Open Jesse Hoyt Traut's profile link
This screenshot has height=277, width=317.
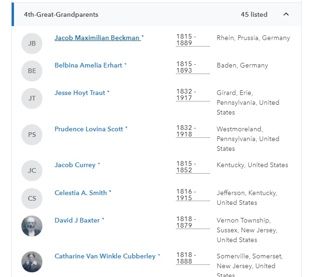(x=80, y=93)
